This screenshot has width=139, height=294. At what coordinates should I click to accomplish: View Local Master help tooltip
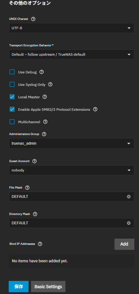point(45,97)
